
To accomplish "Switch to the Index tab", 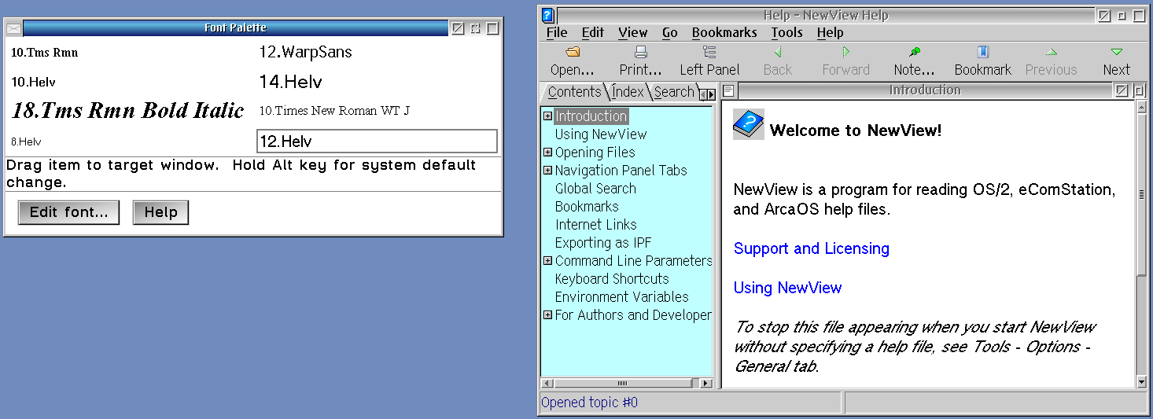I will pyautogui.click(x=628, y=92).
